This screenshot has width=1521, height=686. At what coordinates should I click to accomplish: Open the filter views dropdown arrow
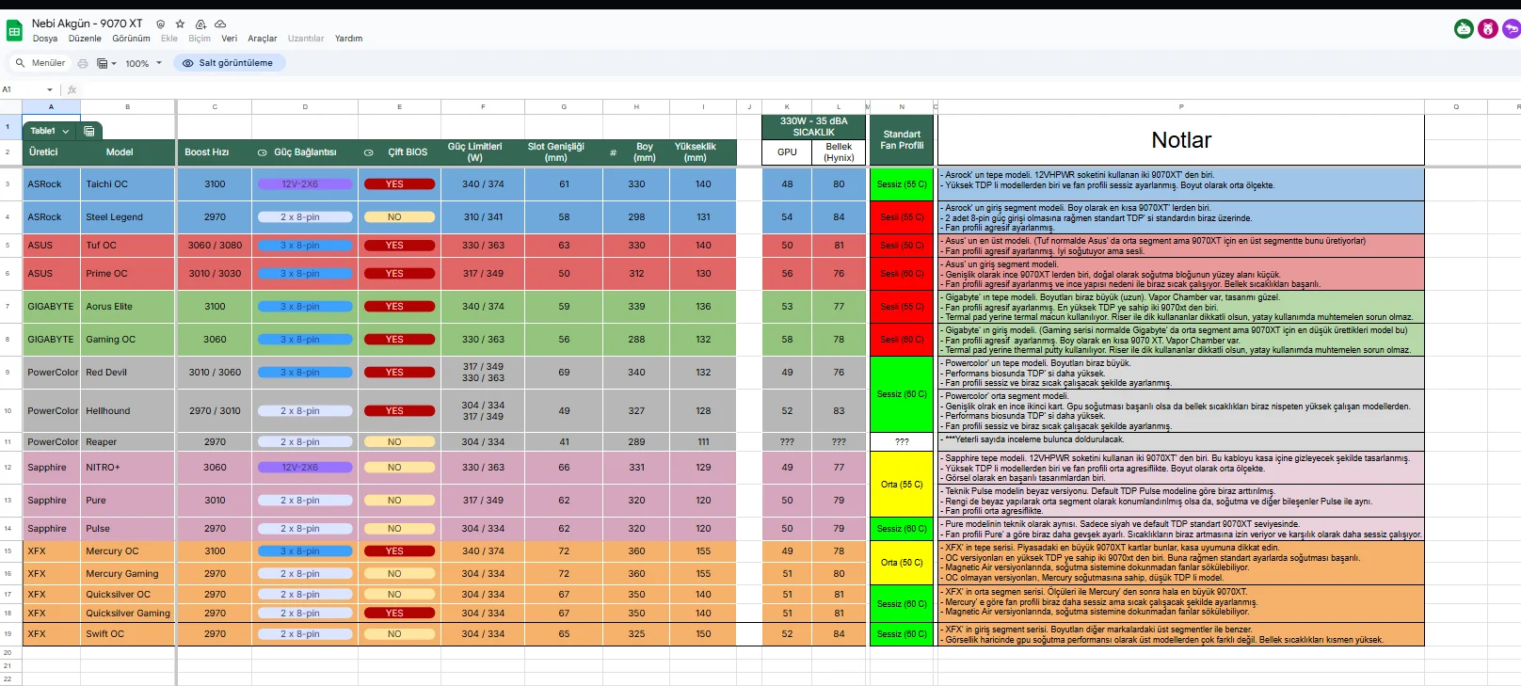pos(114,64)
